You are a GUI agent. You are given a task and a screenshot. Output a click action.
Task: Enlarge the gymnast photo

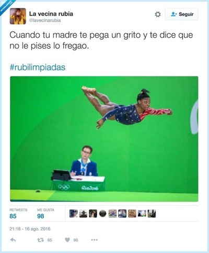[104, 139]
